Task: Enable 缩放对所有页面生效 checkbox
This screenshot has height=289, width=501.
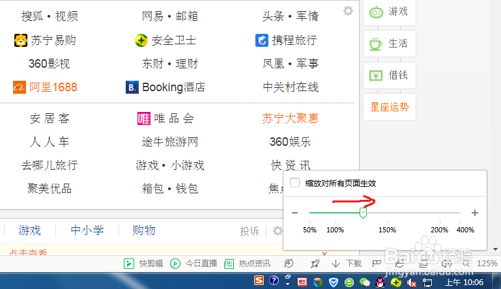Action: pos(294,183)
